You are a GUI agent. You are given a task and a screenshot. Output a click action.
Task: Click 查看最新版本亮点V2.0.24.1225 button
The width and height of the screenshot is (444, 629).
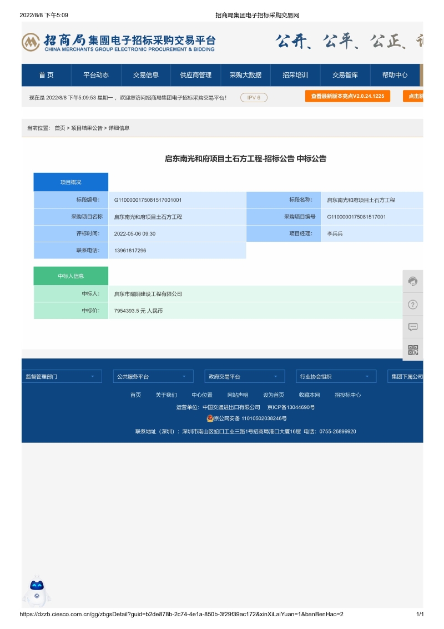point(347,96)
